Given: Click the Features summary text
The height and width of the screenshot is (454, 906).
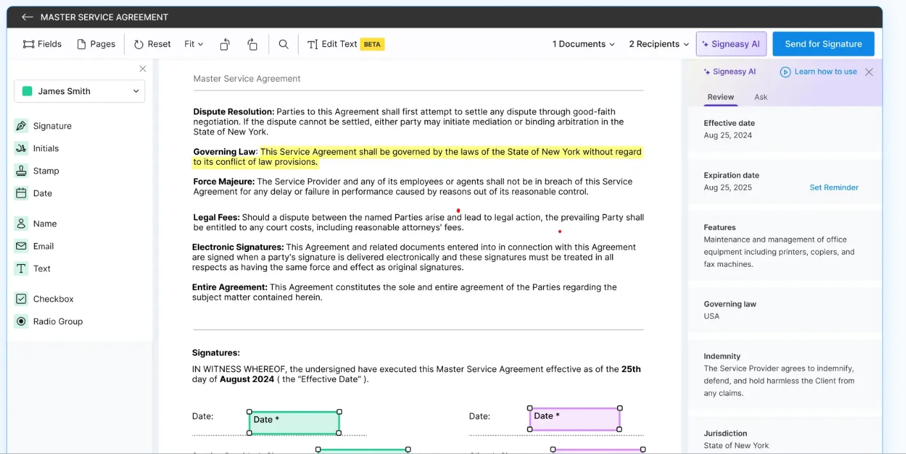Looking at the screenshot, I should (x=779, y=251).
